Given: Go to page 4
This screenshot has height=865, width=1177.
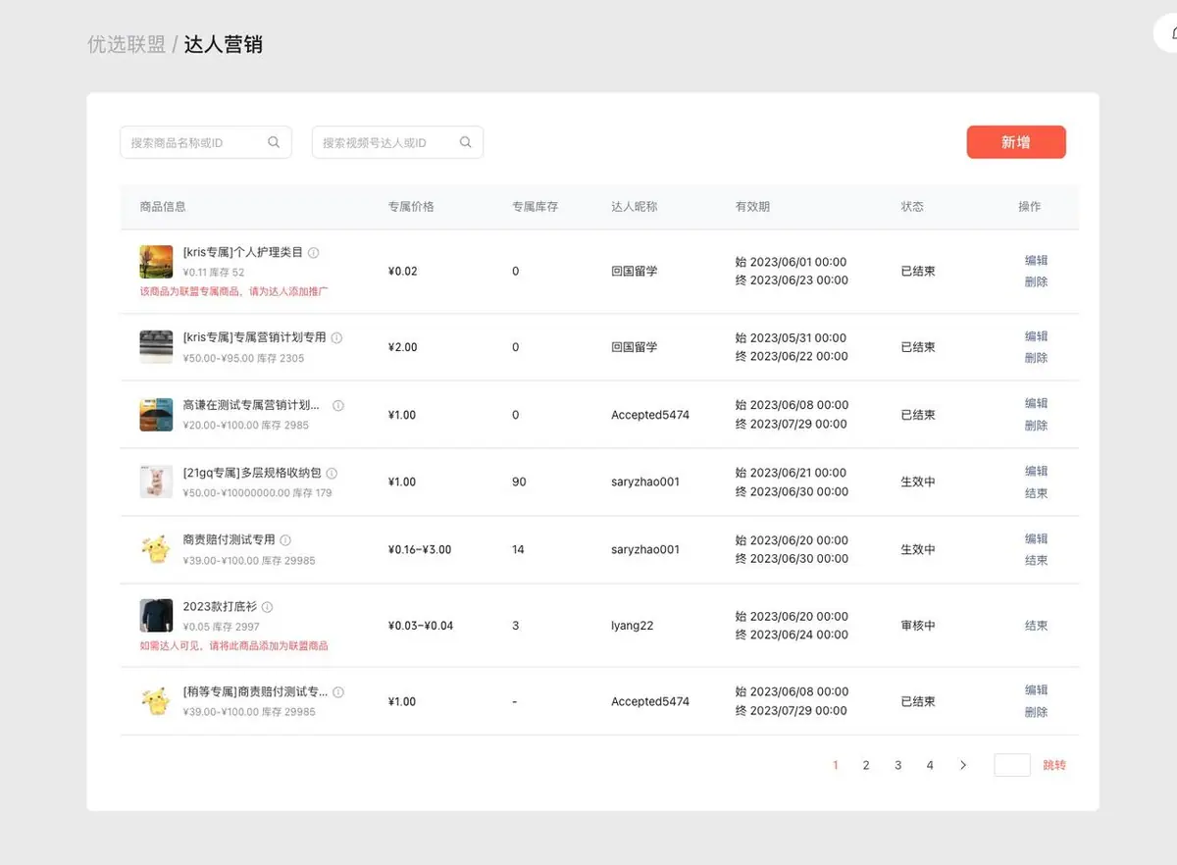Looking at the screenshot, I should tap(930, 765).
